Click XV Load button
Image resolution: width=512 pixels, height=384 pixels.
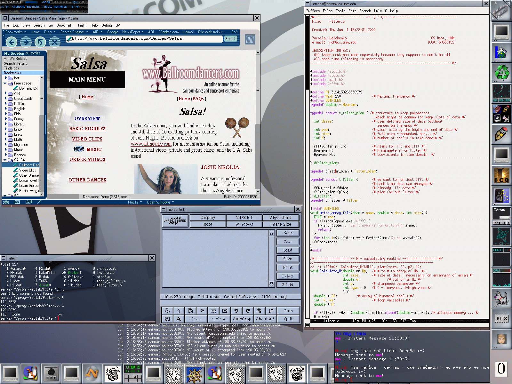[288, 250]
